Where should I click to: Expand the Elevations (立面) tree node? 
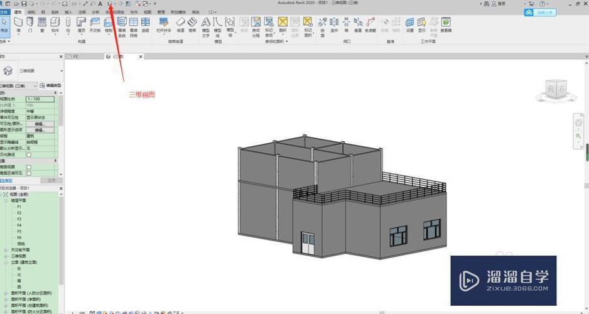6,263
